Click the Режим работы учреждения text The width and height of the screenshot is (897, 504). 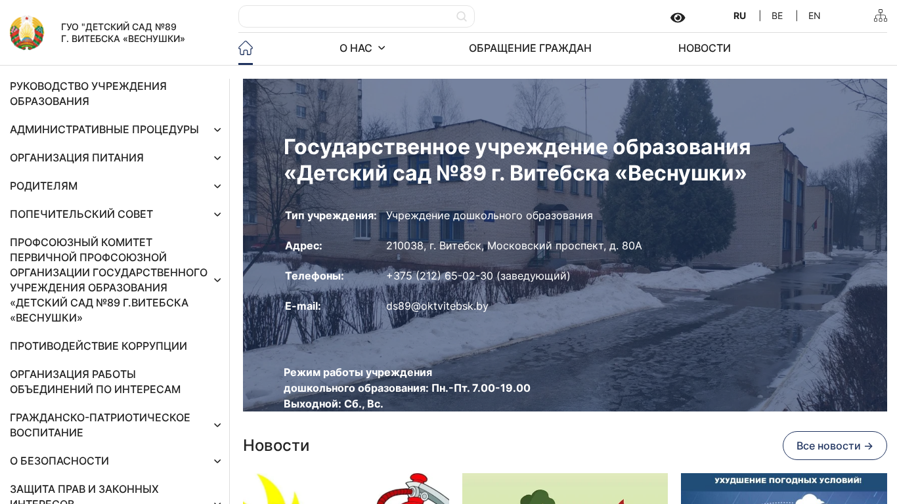coord(358,372)
